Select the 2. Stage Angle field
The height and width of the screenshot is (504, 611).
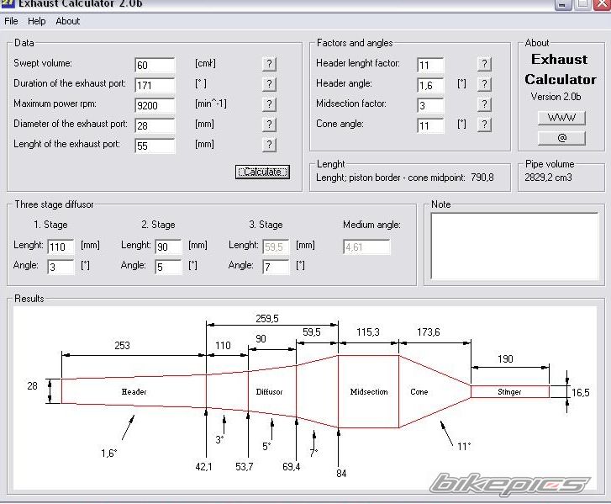click(168, 267)
